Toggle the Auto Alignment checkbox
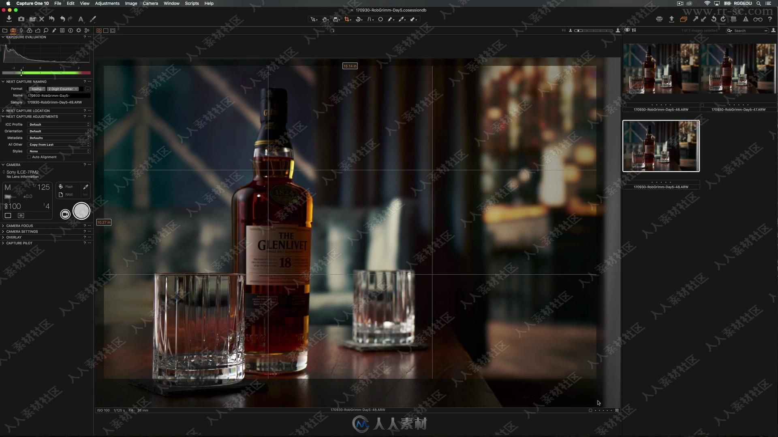 29,157
